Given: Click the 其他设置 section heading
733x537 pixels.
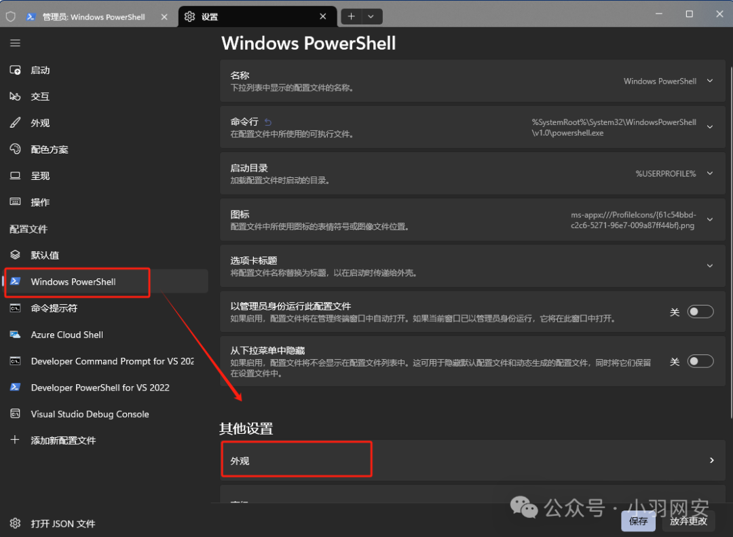Looking at the screenshot, I should point(246,428).
